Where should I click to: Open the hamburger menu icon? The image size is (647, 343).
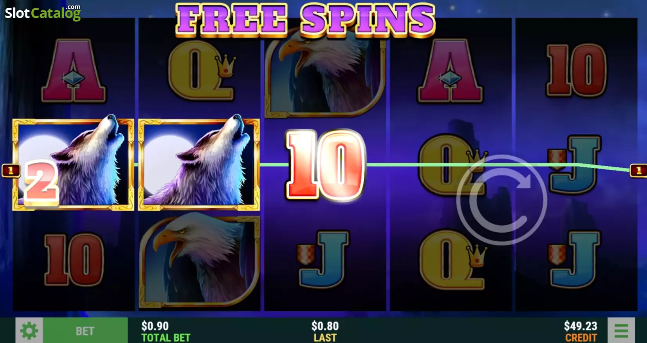coord(621,330)
